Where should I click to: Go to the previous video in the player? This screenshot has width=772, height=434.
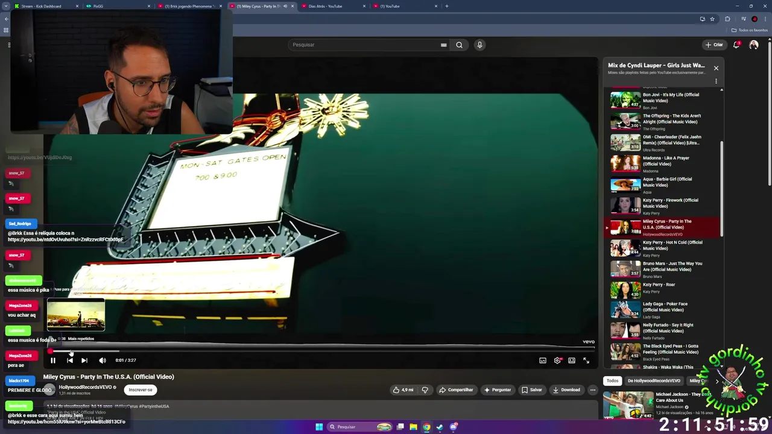point(70,360)
